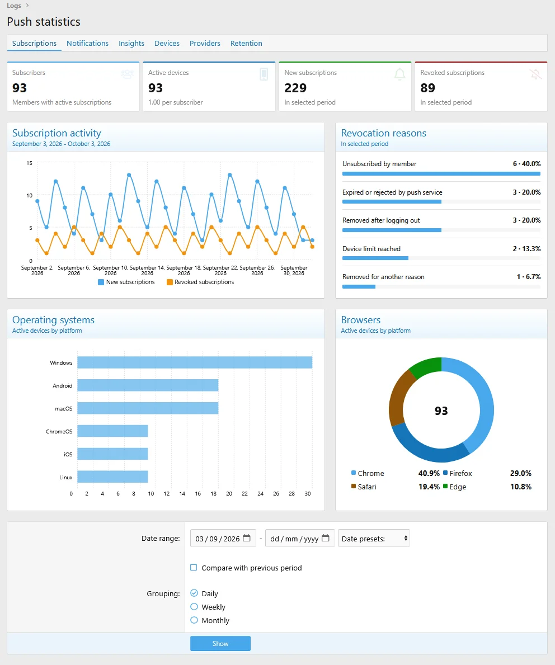Click the 'Browsers' heading
Viewport: 555px width, 665px height.
(x=361, y=320)
